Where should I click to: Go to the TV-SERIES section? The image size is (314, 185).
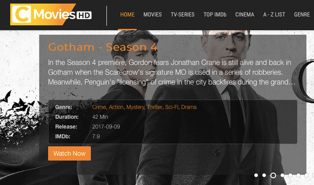point(183,15)
